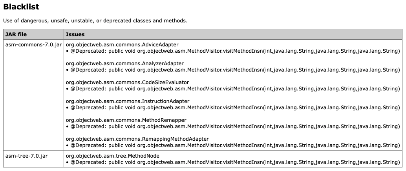Click the Blacklist page heading
406x171 pixels.
[21, 7]
